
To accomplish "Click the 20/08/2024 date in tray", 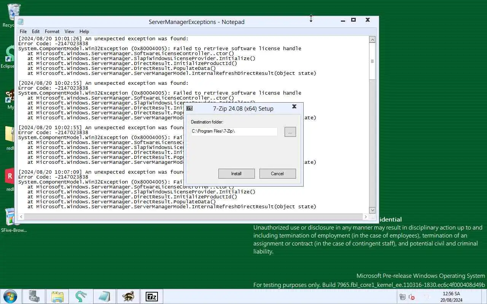I will tap(451, 300).
